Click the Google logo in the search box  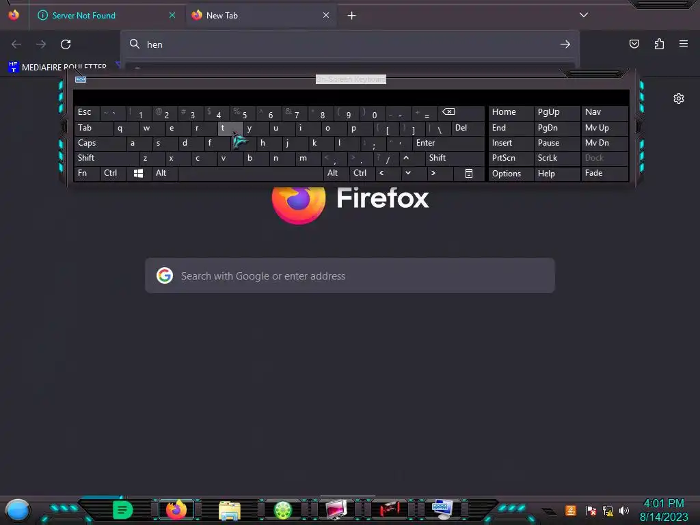coord(165,276)
